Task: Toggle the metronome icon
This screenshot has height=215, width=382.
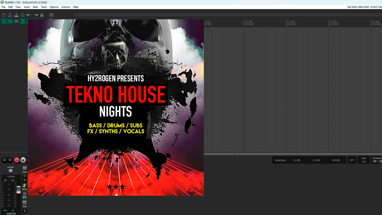Action: point(42,15)
